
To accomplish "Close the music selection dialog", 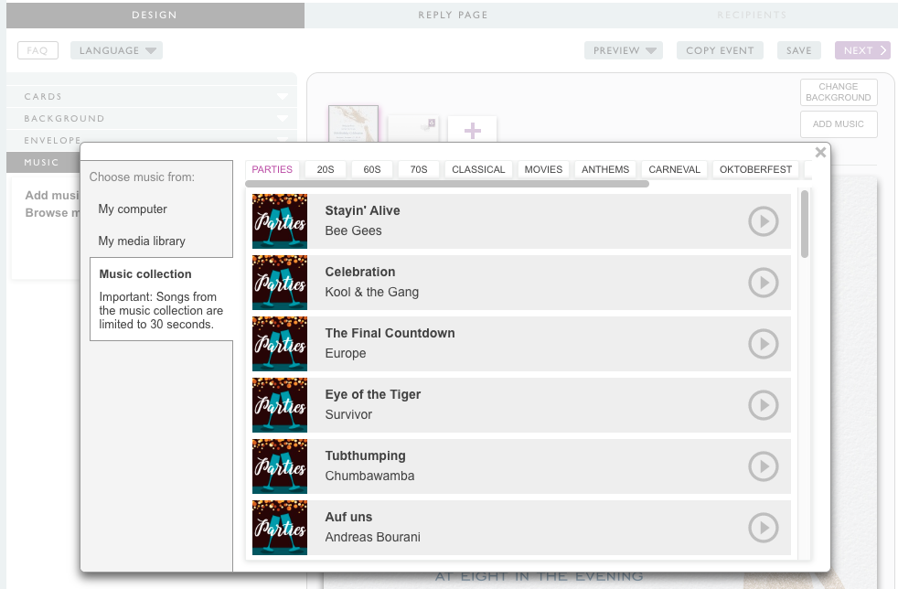I will coord(820,153).
